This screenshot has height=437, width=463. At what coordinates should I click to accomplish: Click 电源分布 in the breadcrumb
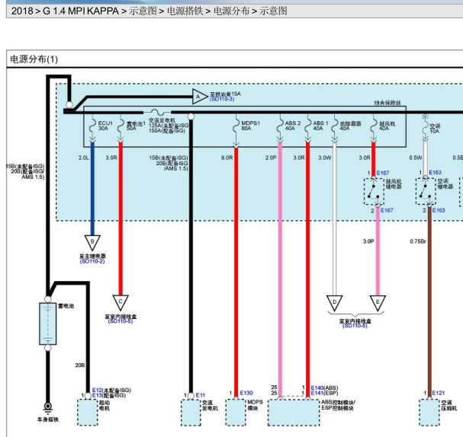click(232, 11)
